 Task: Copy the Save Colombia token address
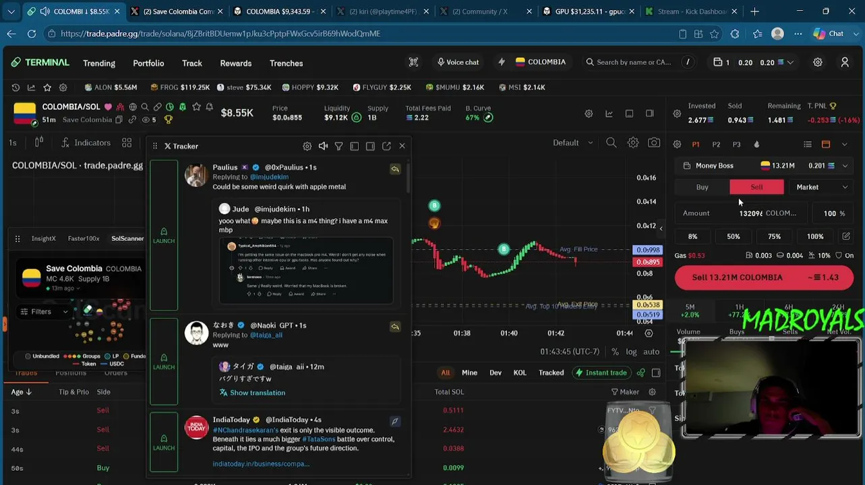(x=119, y=120)
